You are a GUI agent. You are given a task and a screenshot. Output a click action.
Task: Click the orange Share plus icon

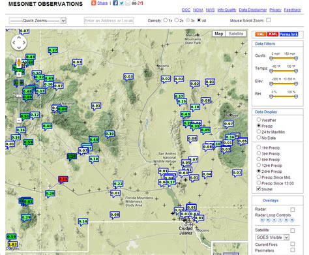click(x=93, y=3)
